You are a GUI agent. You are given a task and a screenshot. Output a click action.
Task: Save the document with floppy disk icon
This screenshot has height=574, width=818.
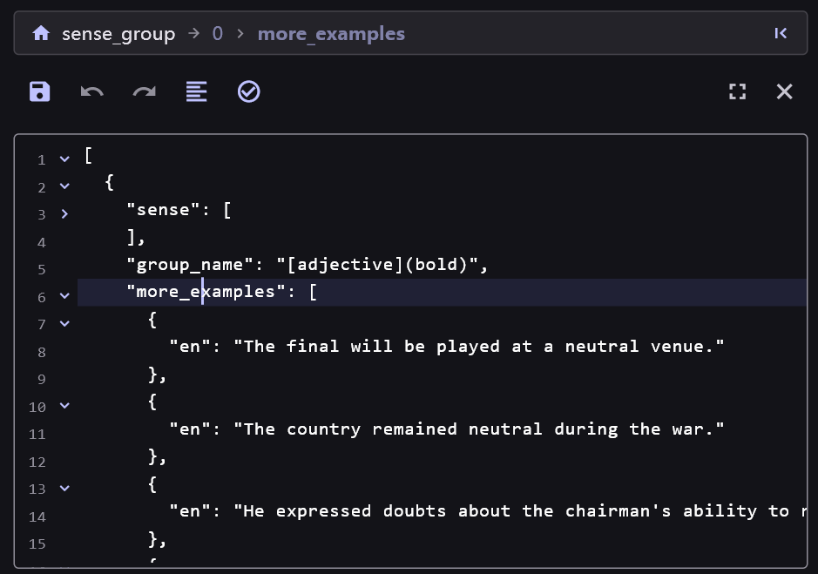(40, 91)
